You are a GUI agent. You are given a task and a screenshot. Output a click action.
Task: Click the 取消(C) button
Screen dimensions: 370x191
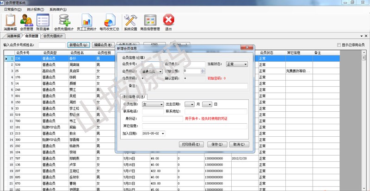click(x=239, y=145)
